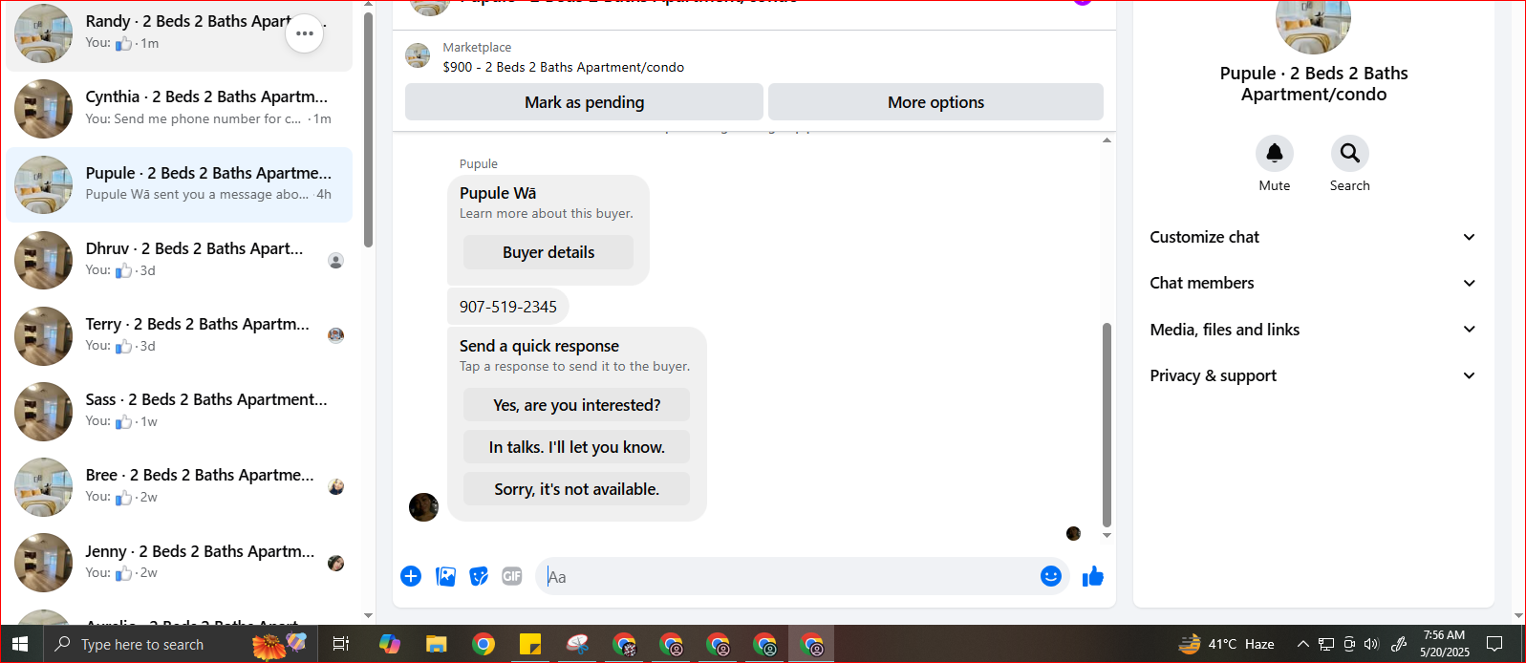Click the conversation messages scrollbar
This screenshot has width=1526, height=663.
point(1107,424)
